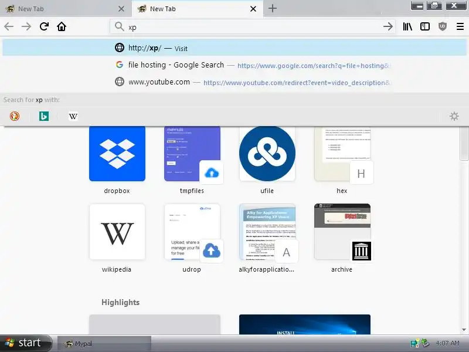469x352 pixels.
Task: Open the alkyforapplications top site tile
Action: [267, 232]
